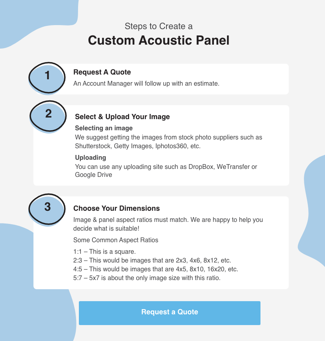Click "Select & Upload Your Image" heading
325x341 pixels.
click(x=122, y=117)
